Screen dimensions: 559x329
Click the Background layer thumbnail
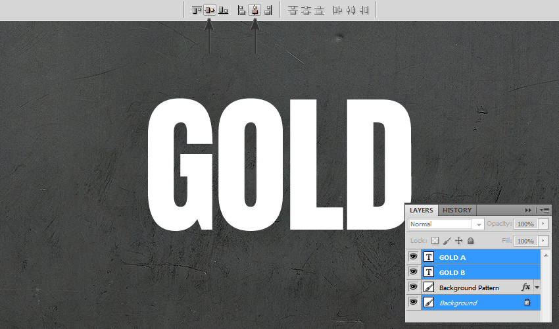pyautogui.click(x=429, y=303)
